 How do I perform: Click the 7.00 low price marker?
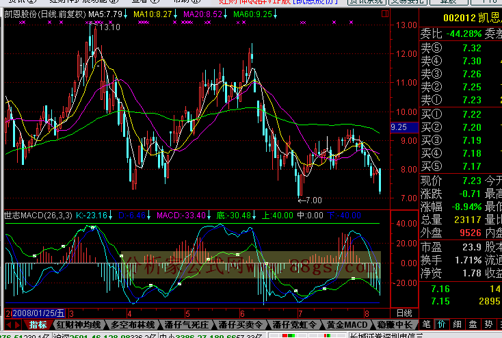314,200
